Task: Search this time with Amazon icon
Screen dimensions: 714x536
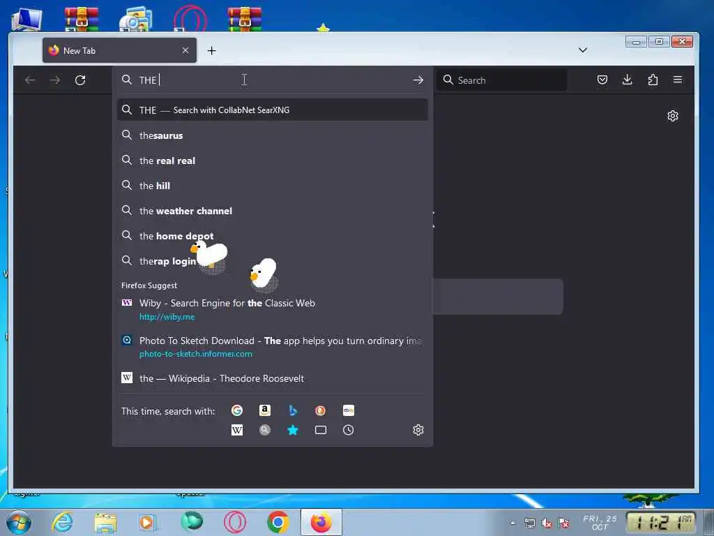Action: pos(264,410)
